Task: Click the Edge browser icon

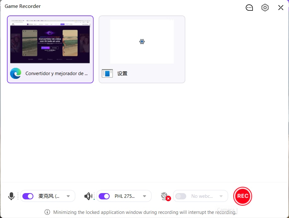Action: pos(16,74)
